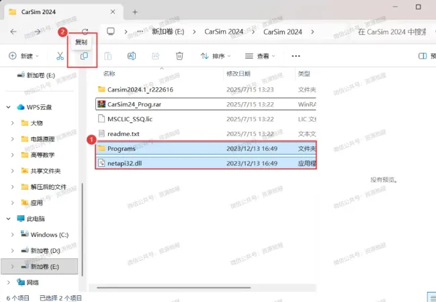
Task: Close the CarSim 2024 tab
Action: point(113,12)
